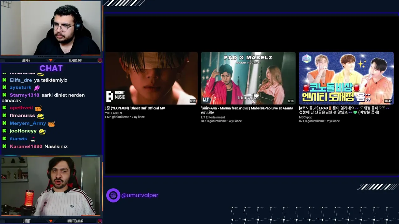Click '347 B görüntüleme • 4 yıl önce'
Image resolution: width=399 pixels, height=224 pixels.
[x=221, y=121]
